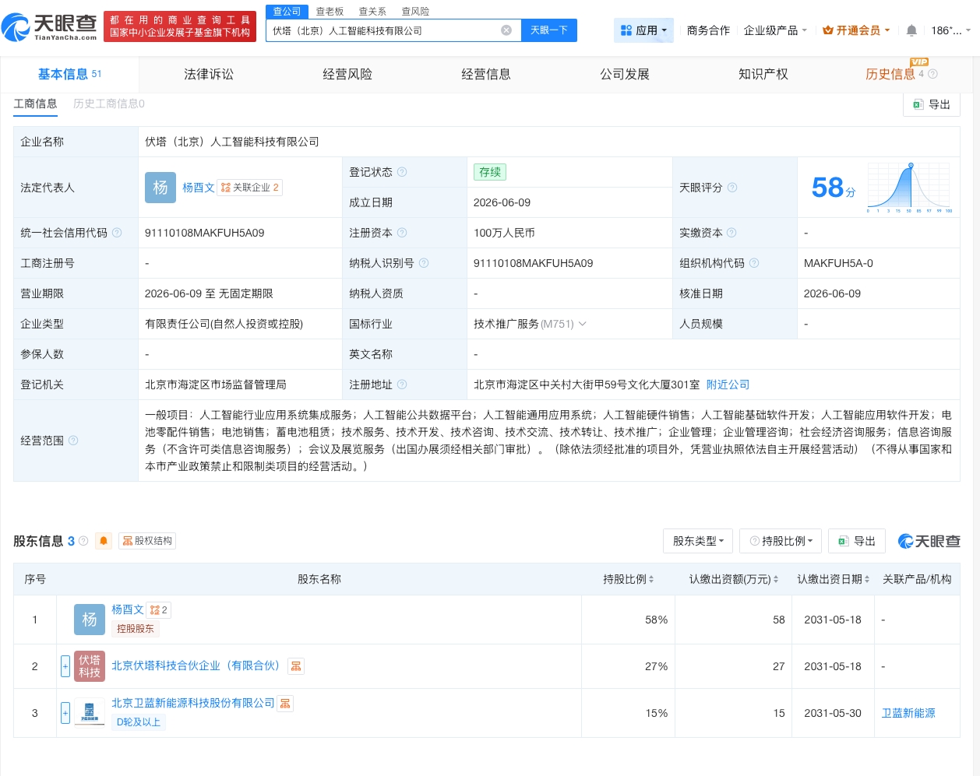Click the help icon next to 股东信息
The height and width of the screenshot is (776, 980).
point(83,541)
